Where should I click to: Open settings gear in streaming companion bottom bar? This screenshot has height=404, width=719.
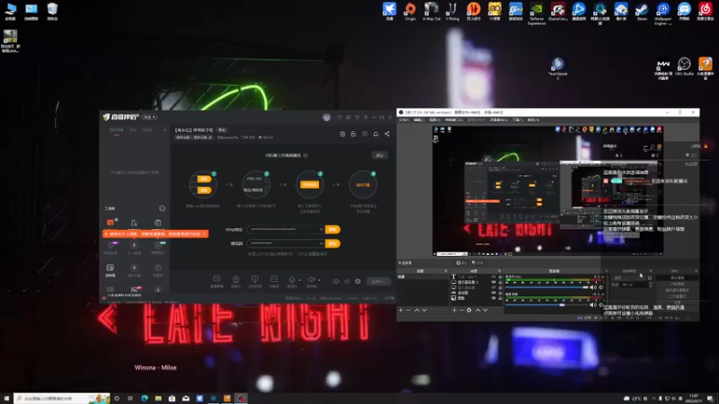pos(358,281)
